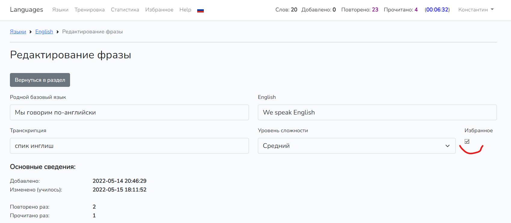Click the Повторено counter in header
This screenshot has height=223, width=511.
(x=360, y=10)
